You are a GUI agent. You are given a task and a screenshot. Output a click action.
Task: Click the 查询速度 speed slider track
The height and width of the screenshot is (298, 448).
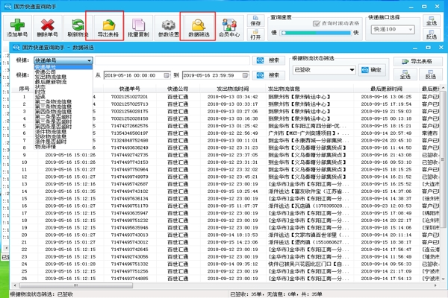coord(316,33)
